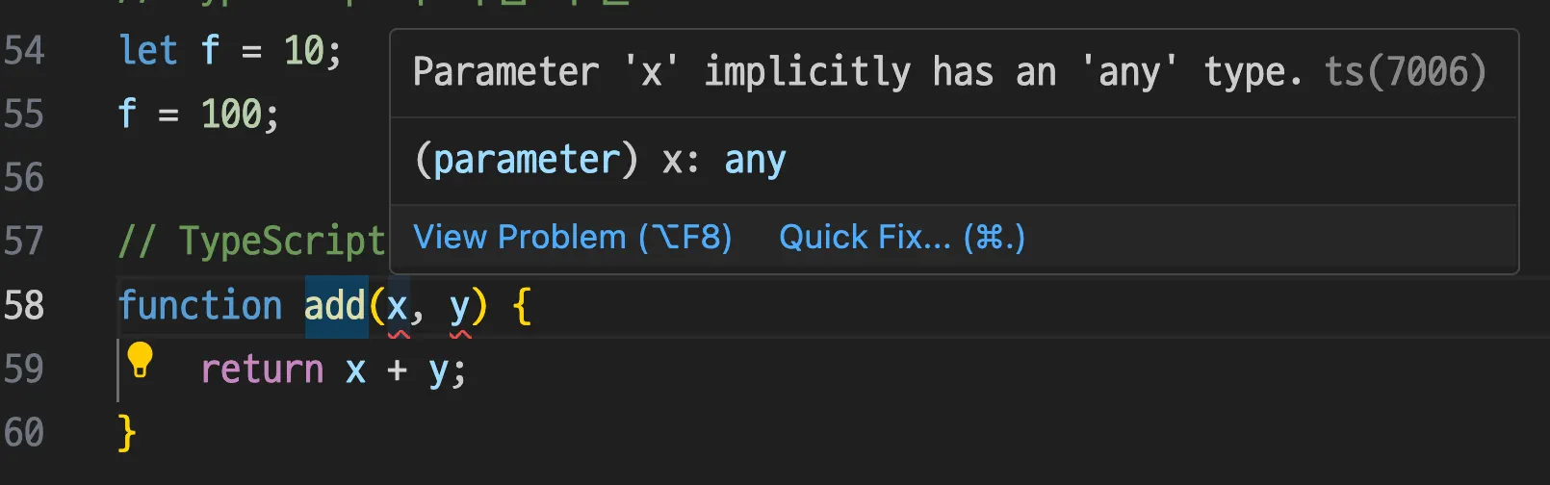The width and height of the screenshot is (1550, 485).
Task: Click line number 55 in gutter
Action: [24, 115]
